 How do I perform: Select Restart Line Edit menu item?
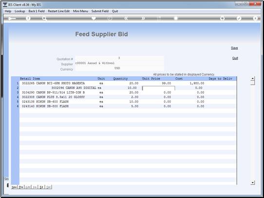[59, 11]
